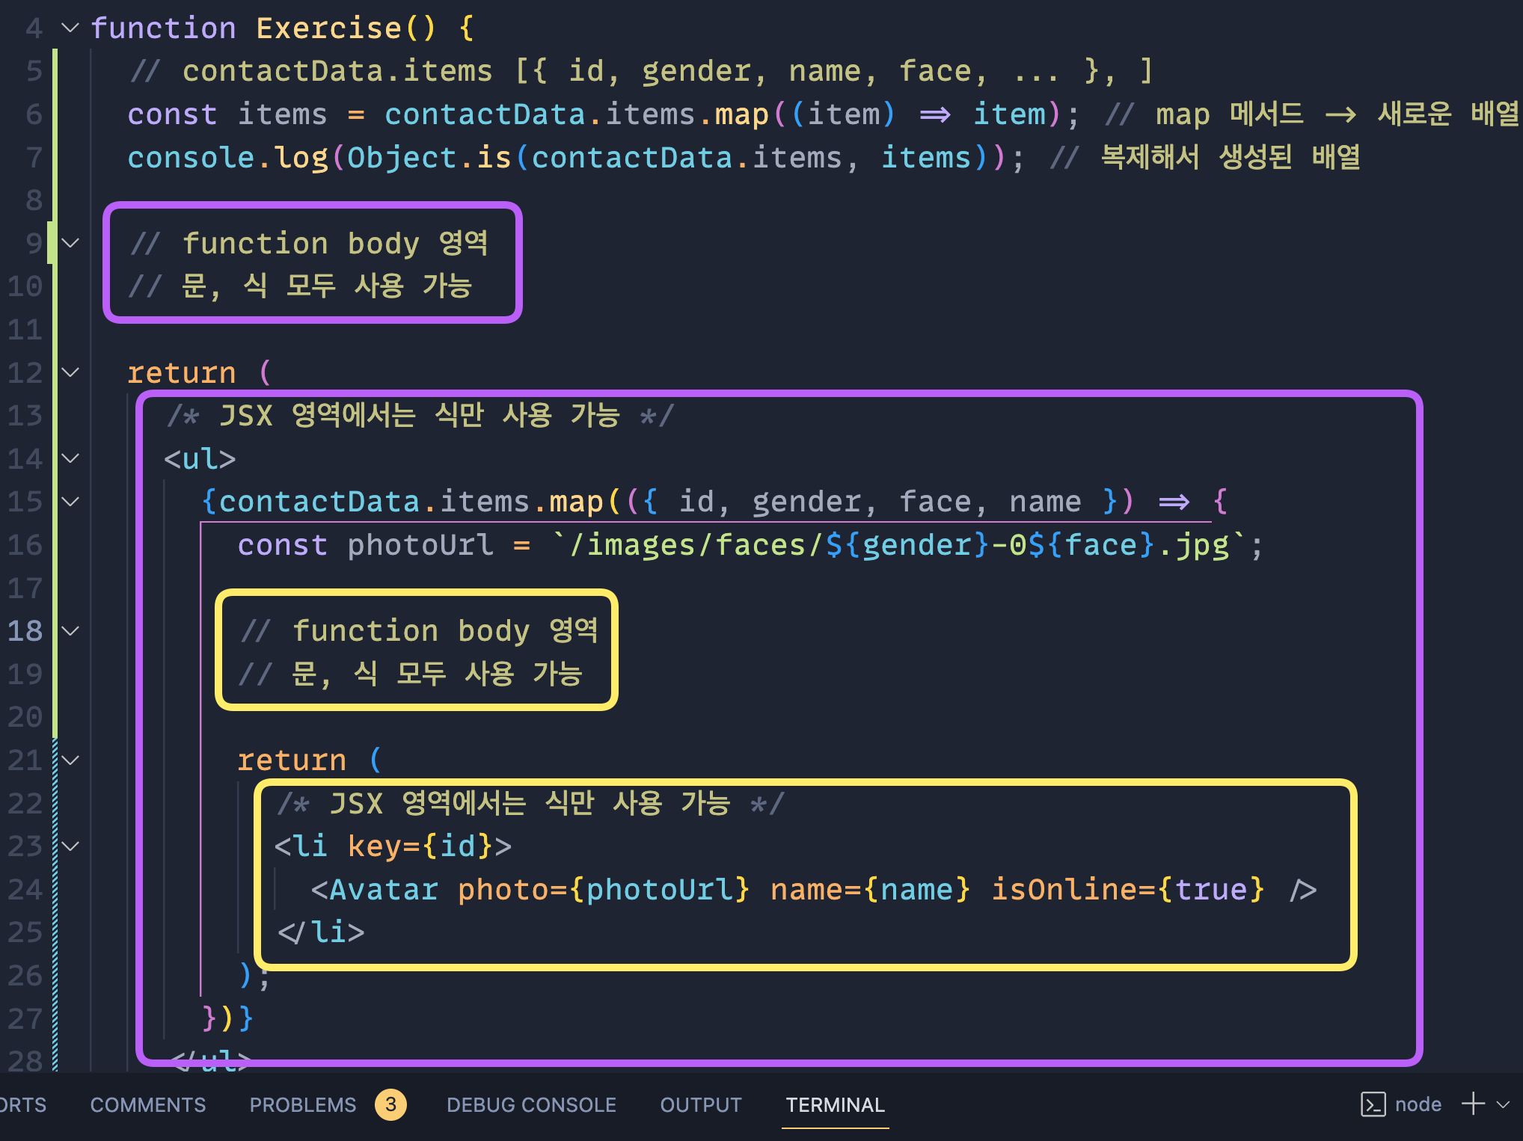This screenshot has height=1141, width=1523.
Task: Collapse the fold marker at line 21
Action: pyautogui.click(x=70, y=760)
